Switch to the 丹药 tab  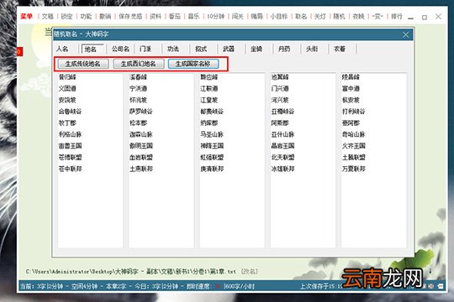click(x=284, y=49)
